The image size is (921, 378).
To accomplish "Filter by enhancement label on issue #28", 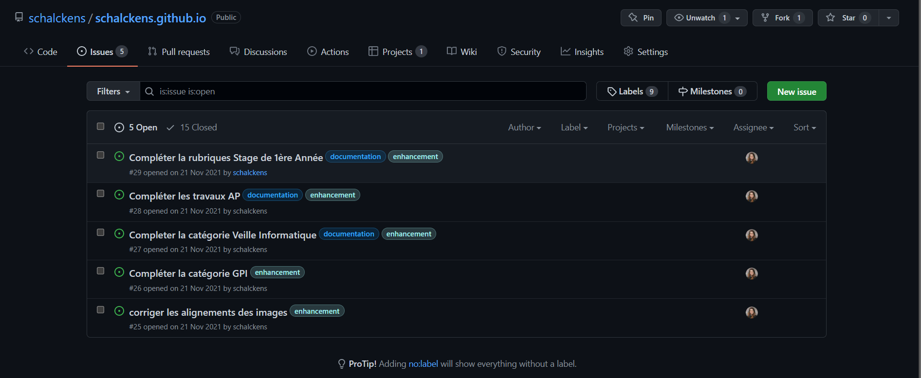I will pyautogui.click(x=332, y=195).
